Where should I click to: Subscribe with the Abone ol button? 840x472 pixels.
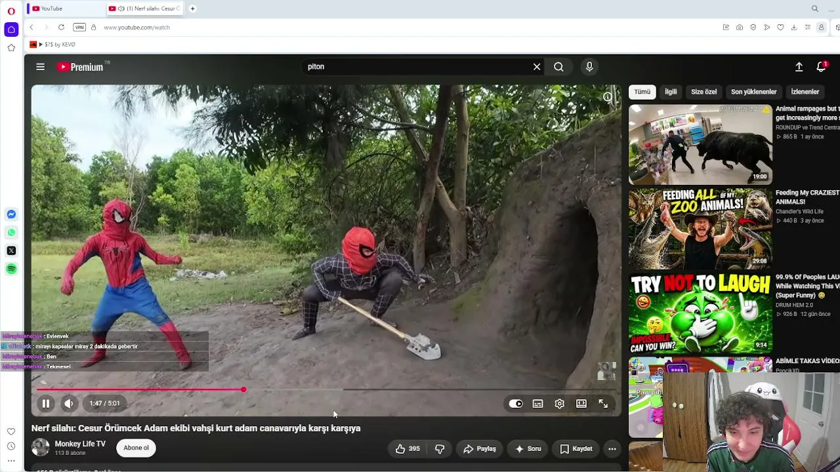(136, 448)
